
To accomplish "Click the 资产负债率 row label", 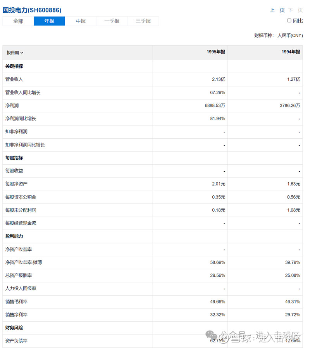I will 16,341.
